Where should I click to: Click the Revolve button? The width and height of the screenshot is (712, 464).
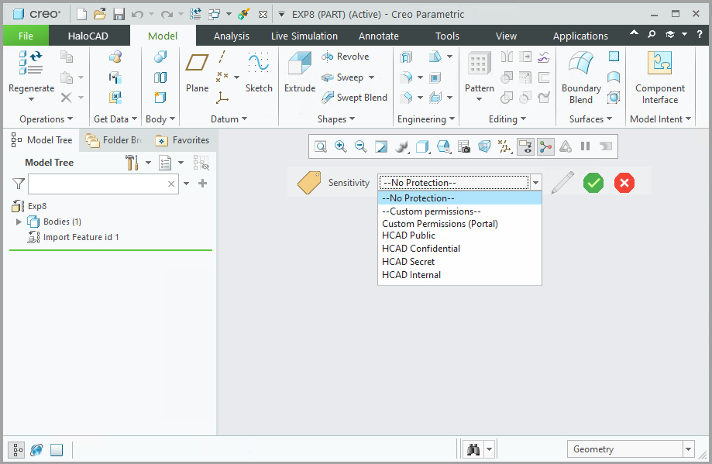click(346, 57)
